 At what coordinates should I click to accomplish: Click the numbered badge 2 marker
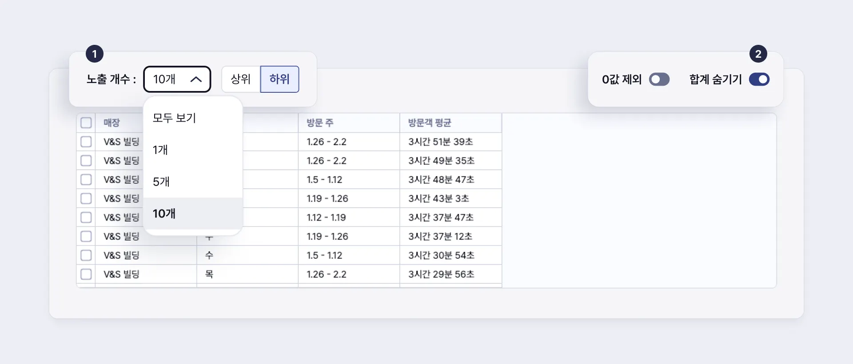pos(758,54)
